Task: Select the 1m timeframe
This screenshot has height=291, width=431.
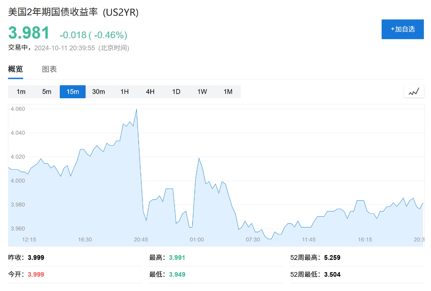Action: pos(21,92)
